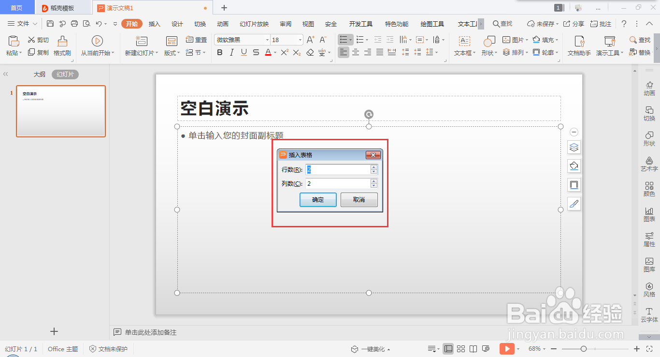Increase 行数 value with the up stepper
This screenshot has height=357, width=660.
[x=373, y=167]
